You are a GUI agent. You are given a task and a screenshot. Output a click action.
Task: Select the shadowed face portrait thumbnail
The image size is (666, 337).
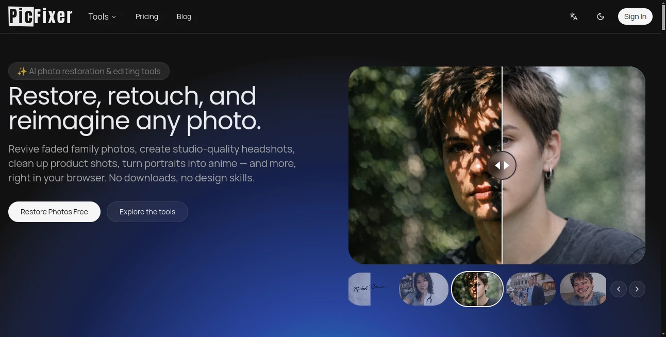click(x=477, y=289)
